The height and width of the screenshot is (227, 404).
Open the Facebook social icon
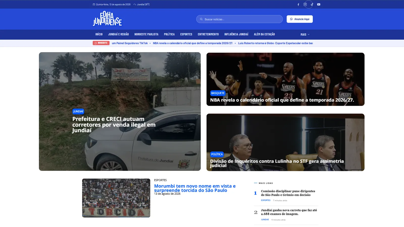click(x=298, y=5)
